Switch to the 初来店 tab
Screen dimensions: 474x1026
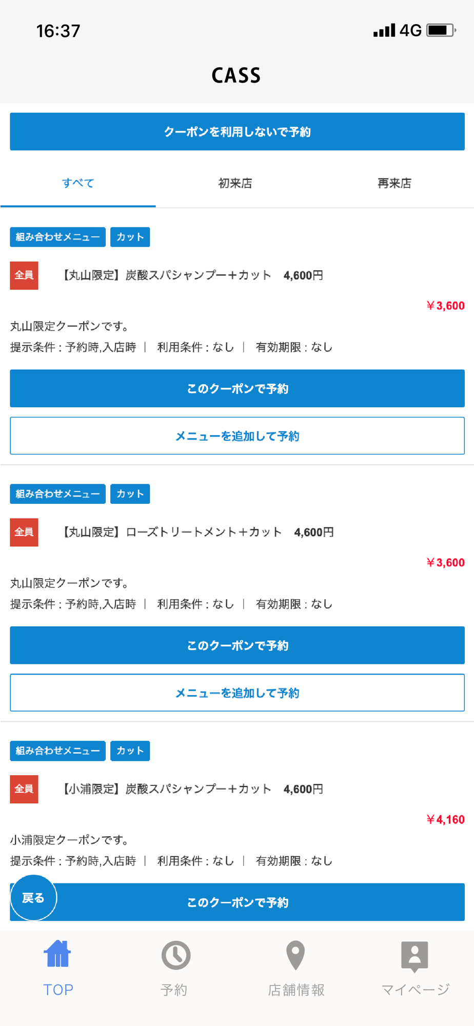235,183
